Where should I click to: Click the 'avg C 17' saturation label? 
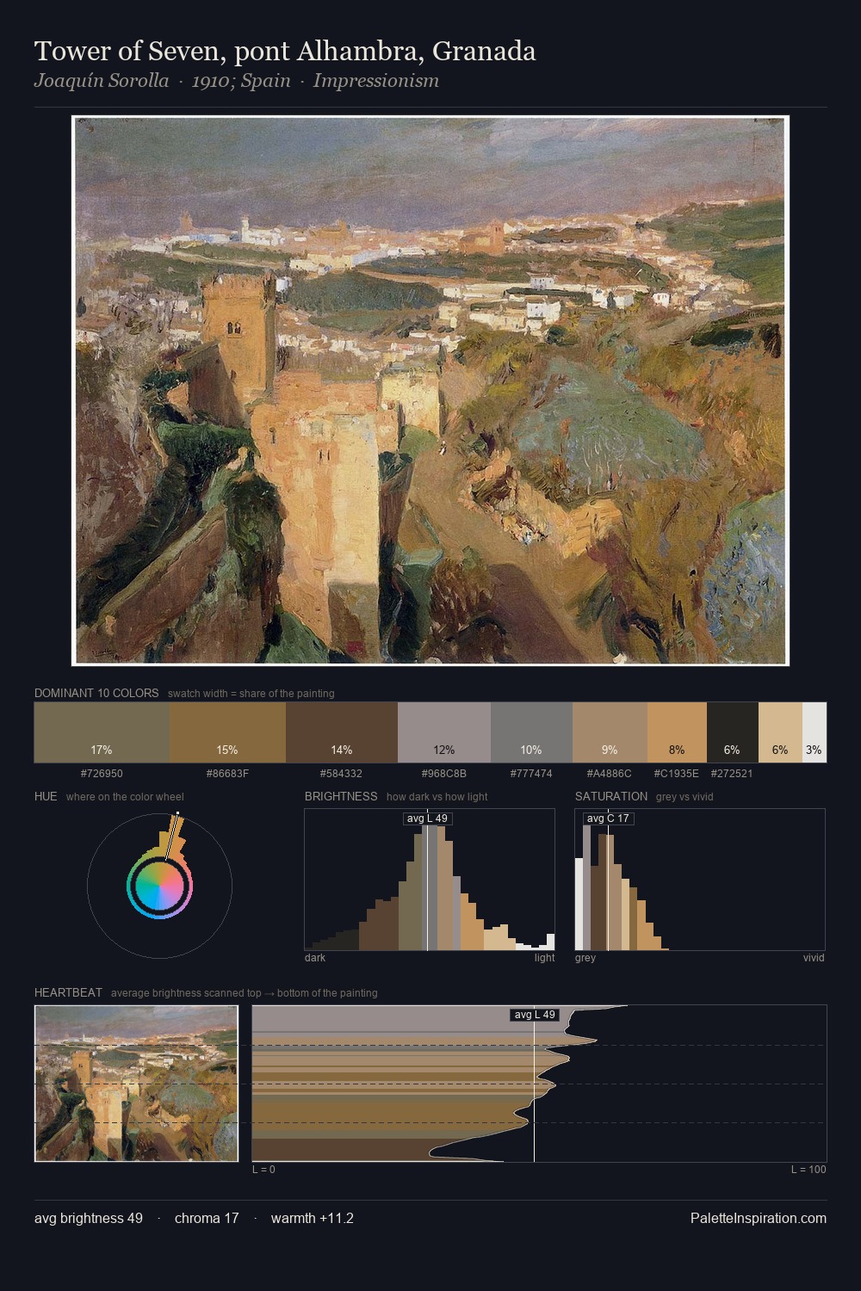coord(609,818)
